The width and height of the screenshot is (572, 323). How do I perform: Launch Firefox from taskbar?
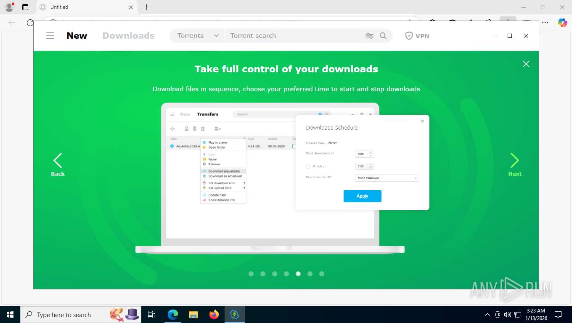coord(214,315)
